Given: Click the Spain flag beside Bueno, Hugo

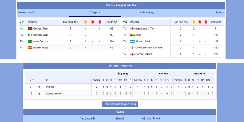Looking at the screenshot, I should [30, 48].
